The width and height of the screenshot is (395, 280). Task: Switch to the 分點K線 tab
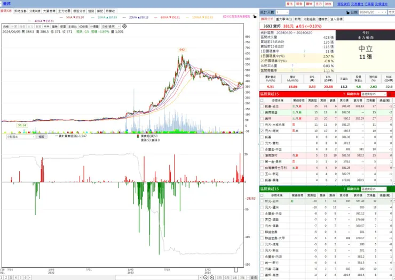pos(35,11)
